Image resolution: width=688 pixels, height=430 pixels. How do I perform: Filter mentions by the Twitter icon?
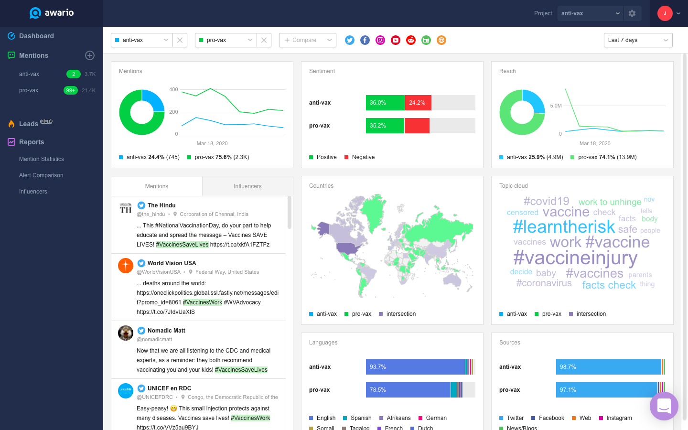(x=349, y=40)
